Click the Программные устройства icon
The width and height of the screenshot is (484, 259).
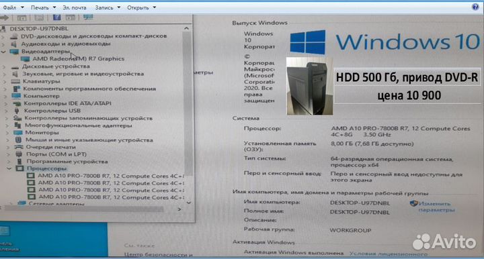point(19,162)
